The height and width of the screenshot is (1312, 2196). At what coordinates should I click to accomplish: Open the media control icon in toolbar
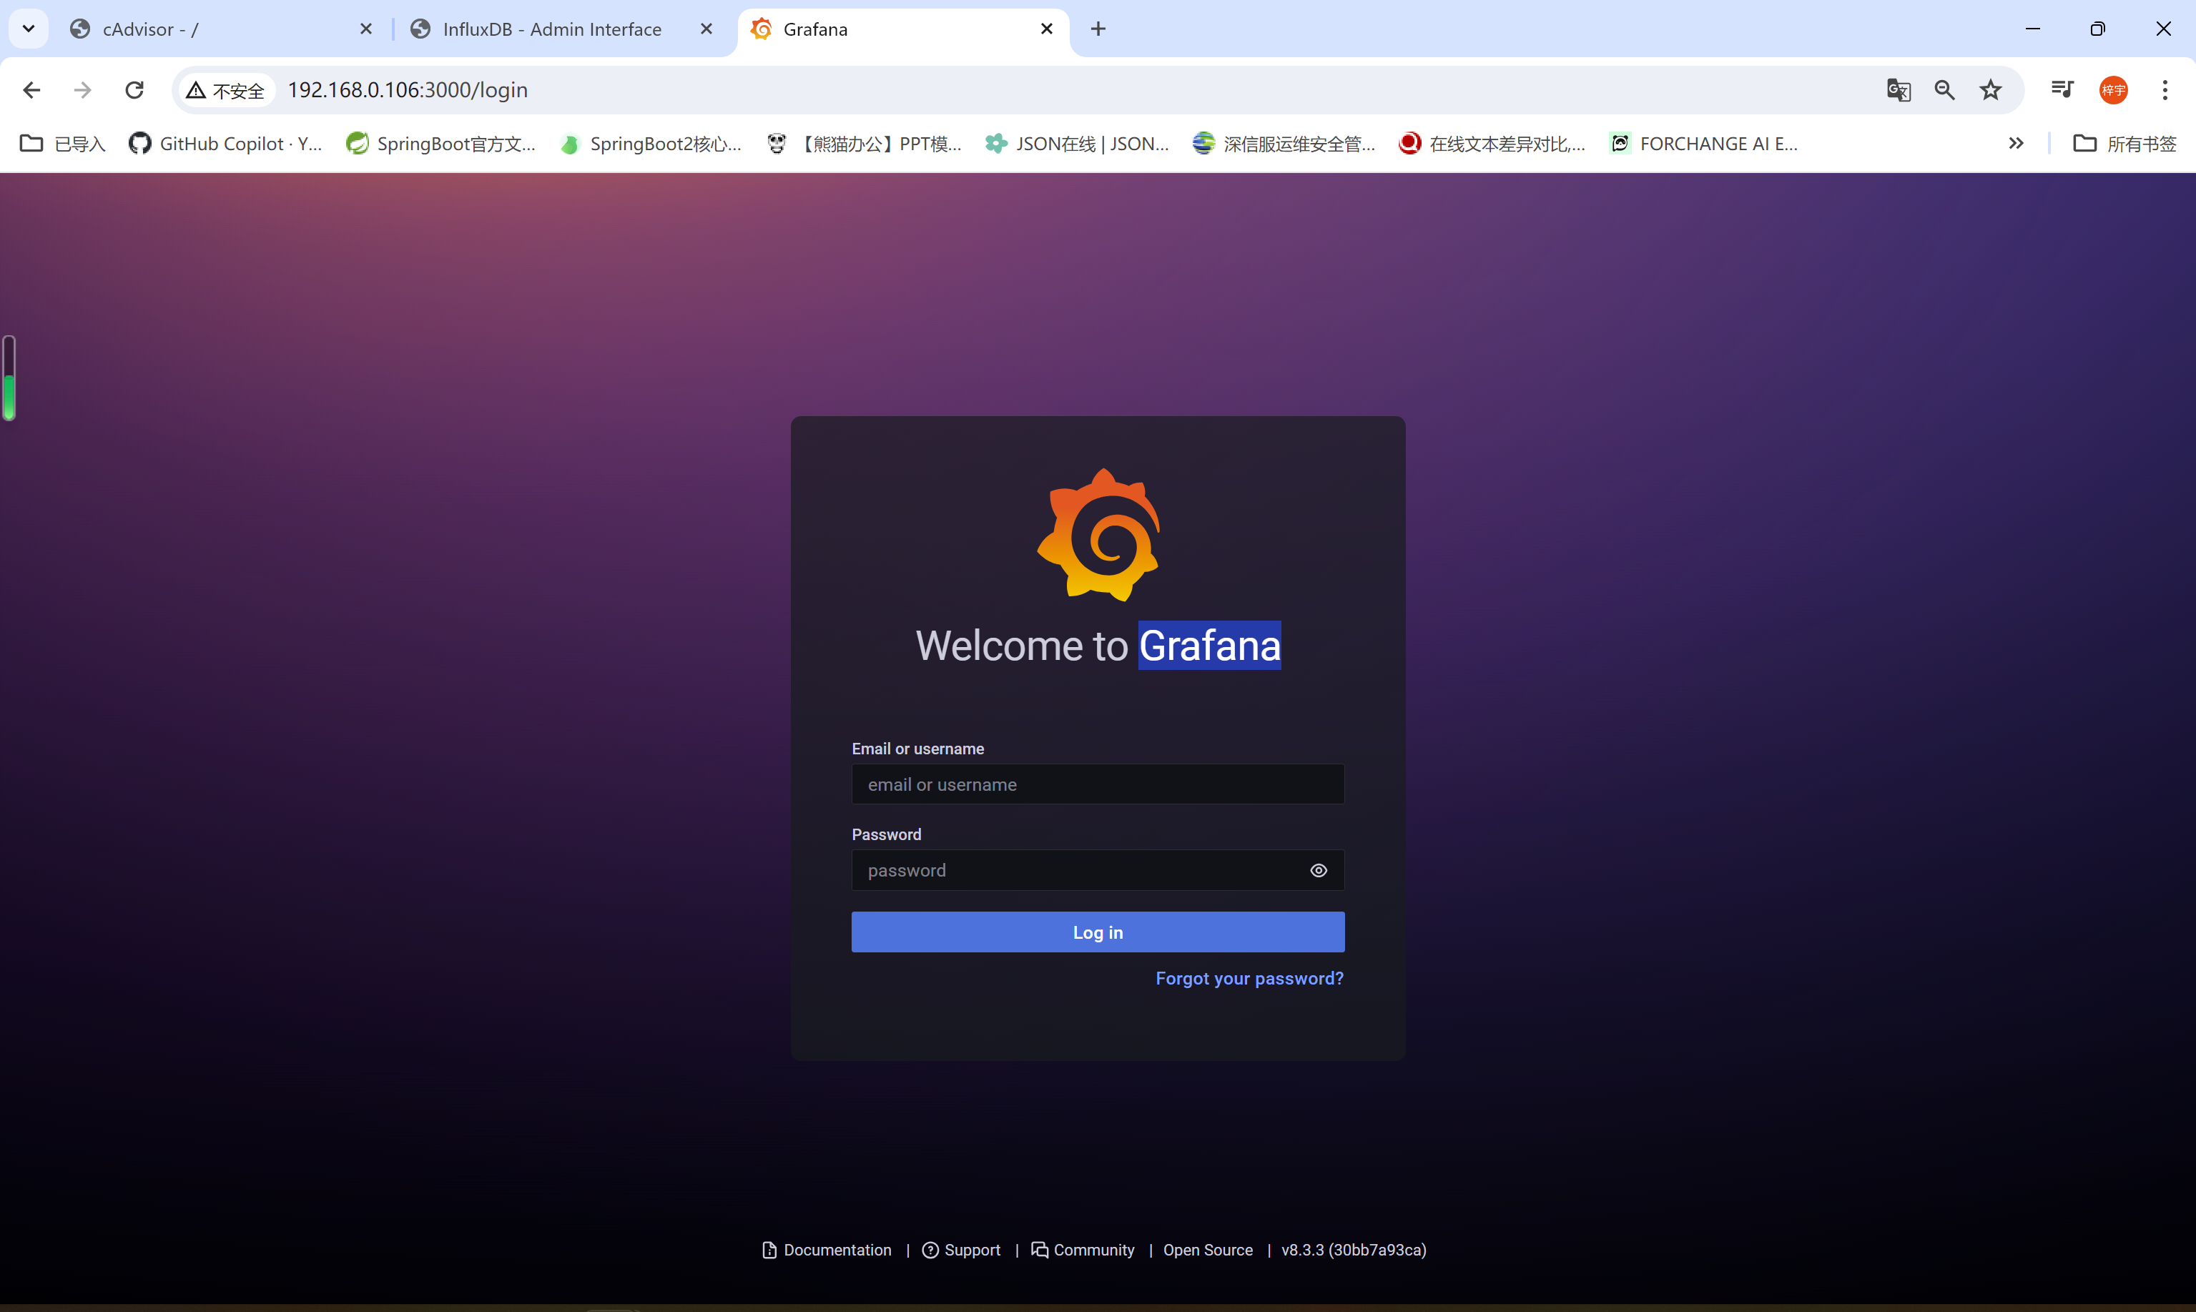click(x=2062, y=89)
